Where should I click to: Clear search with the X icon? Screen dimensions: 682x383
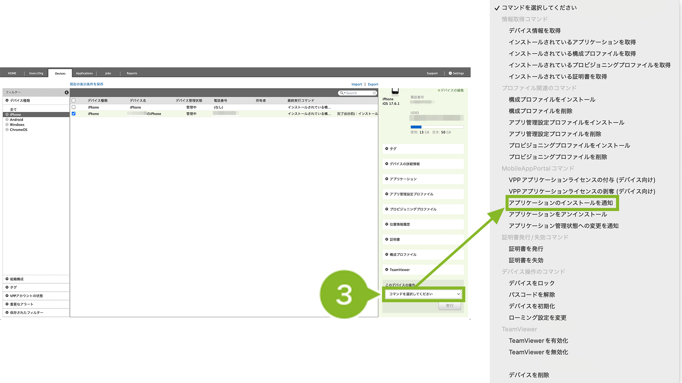374,93
